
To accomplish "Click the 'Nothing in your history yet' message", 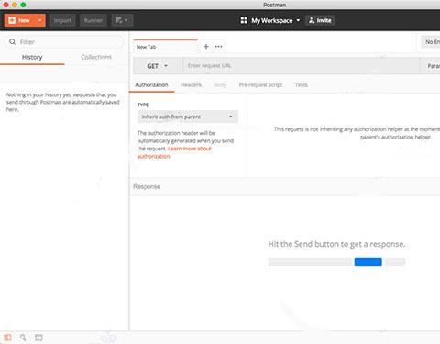I will pyautogui.click(x=63, y=102).
